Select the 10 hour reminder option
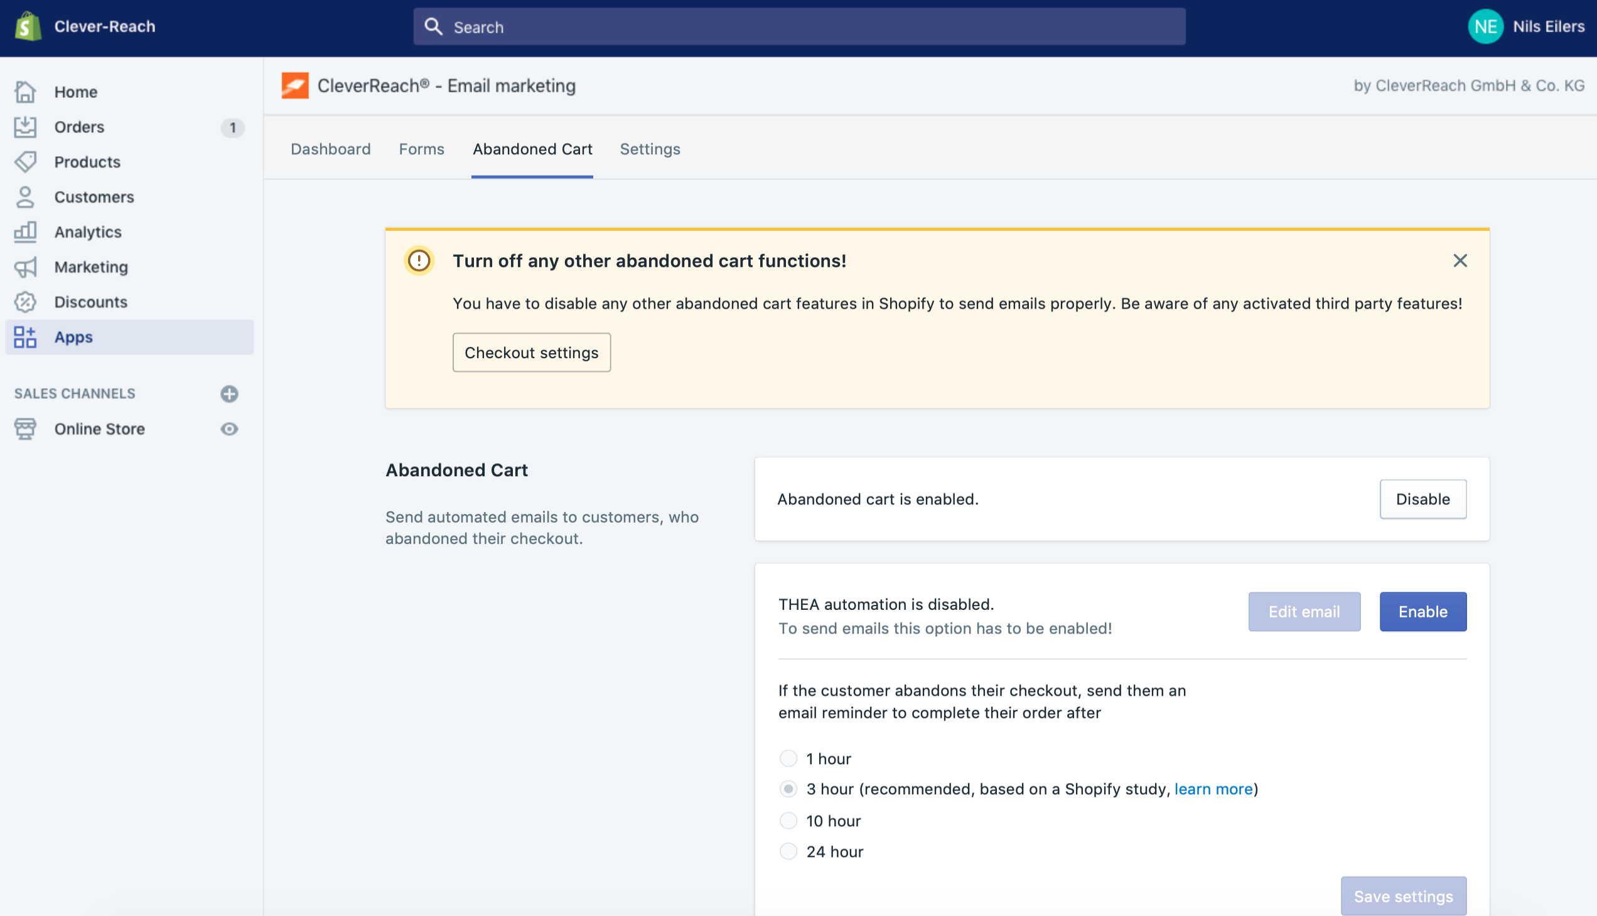The height and width of the screenshot is (916, 1597). click(788, 821)
